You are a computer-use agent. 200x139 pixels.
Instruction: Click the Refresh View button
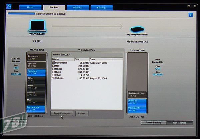click(17, 122)
